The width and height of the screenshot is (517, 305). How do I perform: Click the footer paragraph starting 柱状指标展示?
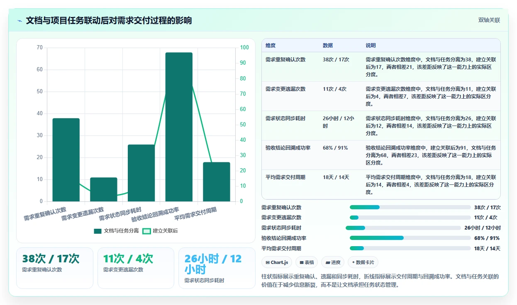click(380, 281)
